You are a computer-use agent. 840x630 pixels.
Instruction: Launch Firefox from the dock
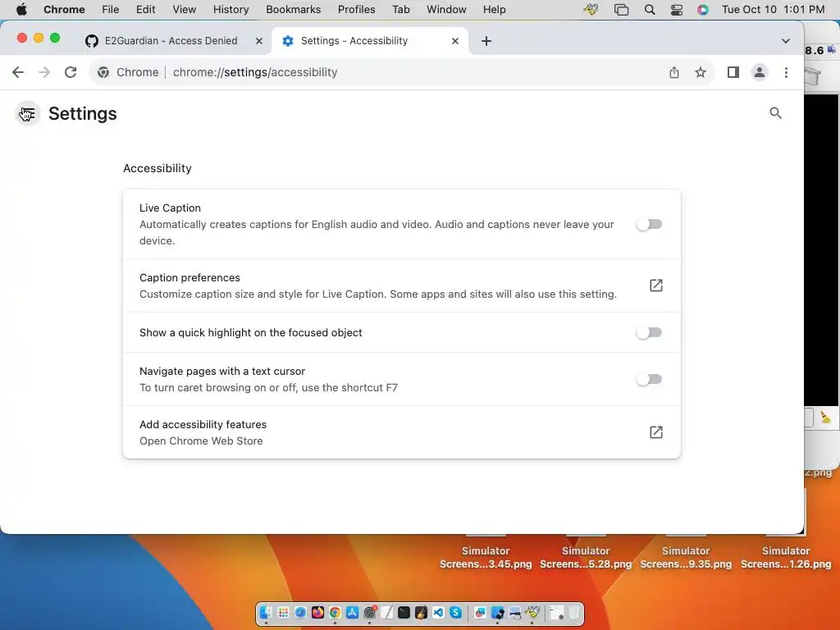pos(317,613)
